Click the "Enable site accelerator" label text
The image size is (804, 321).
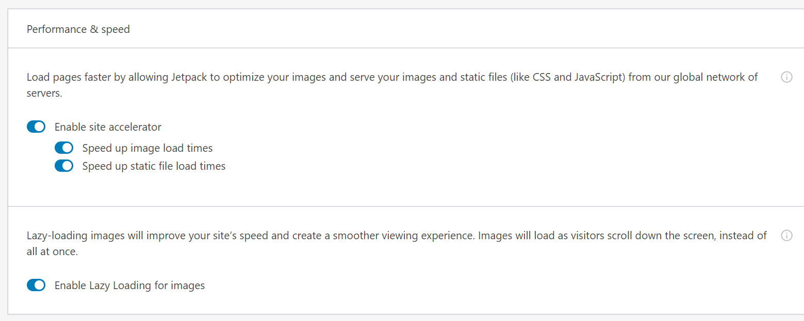click(108, 127)
